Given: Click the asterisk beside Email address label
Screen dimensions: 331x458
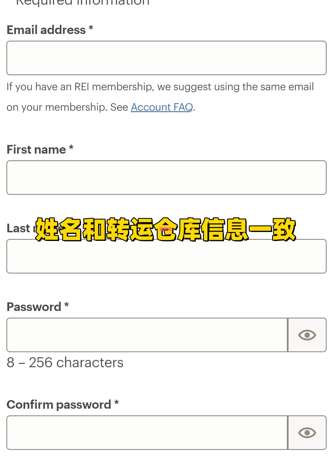Looking at the screenshot, I should [91, 29].
